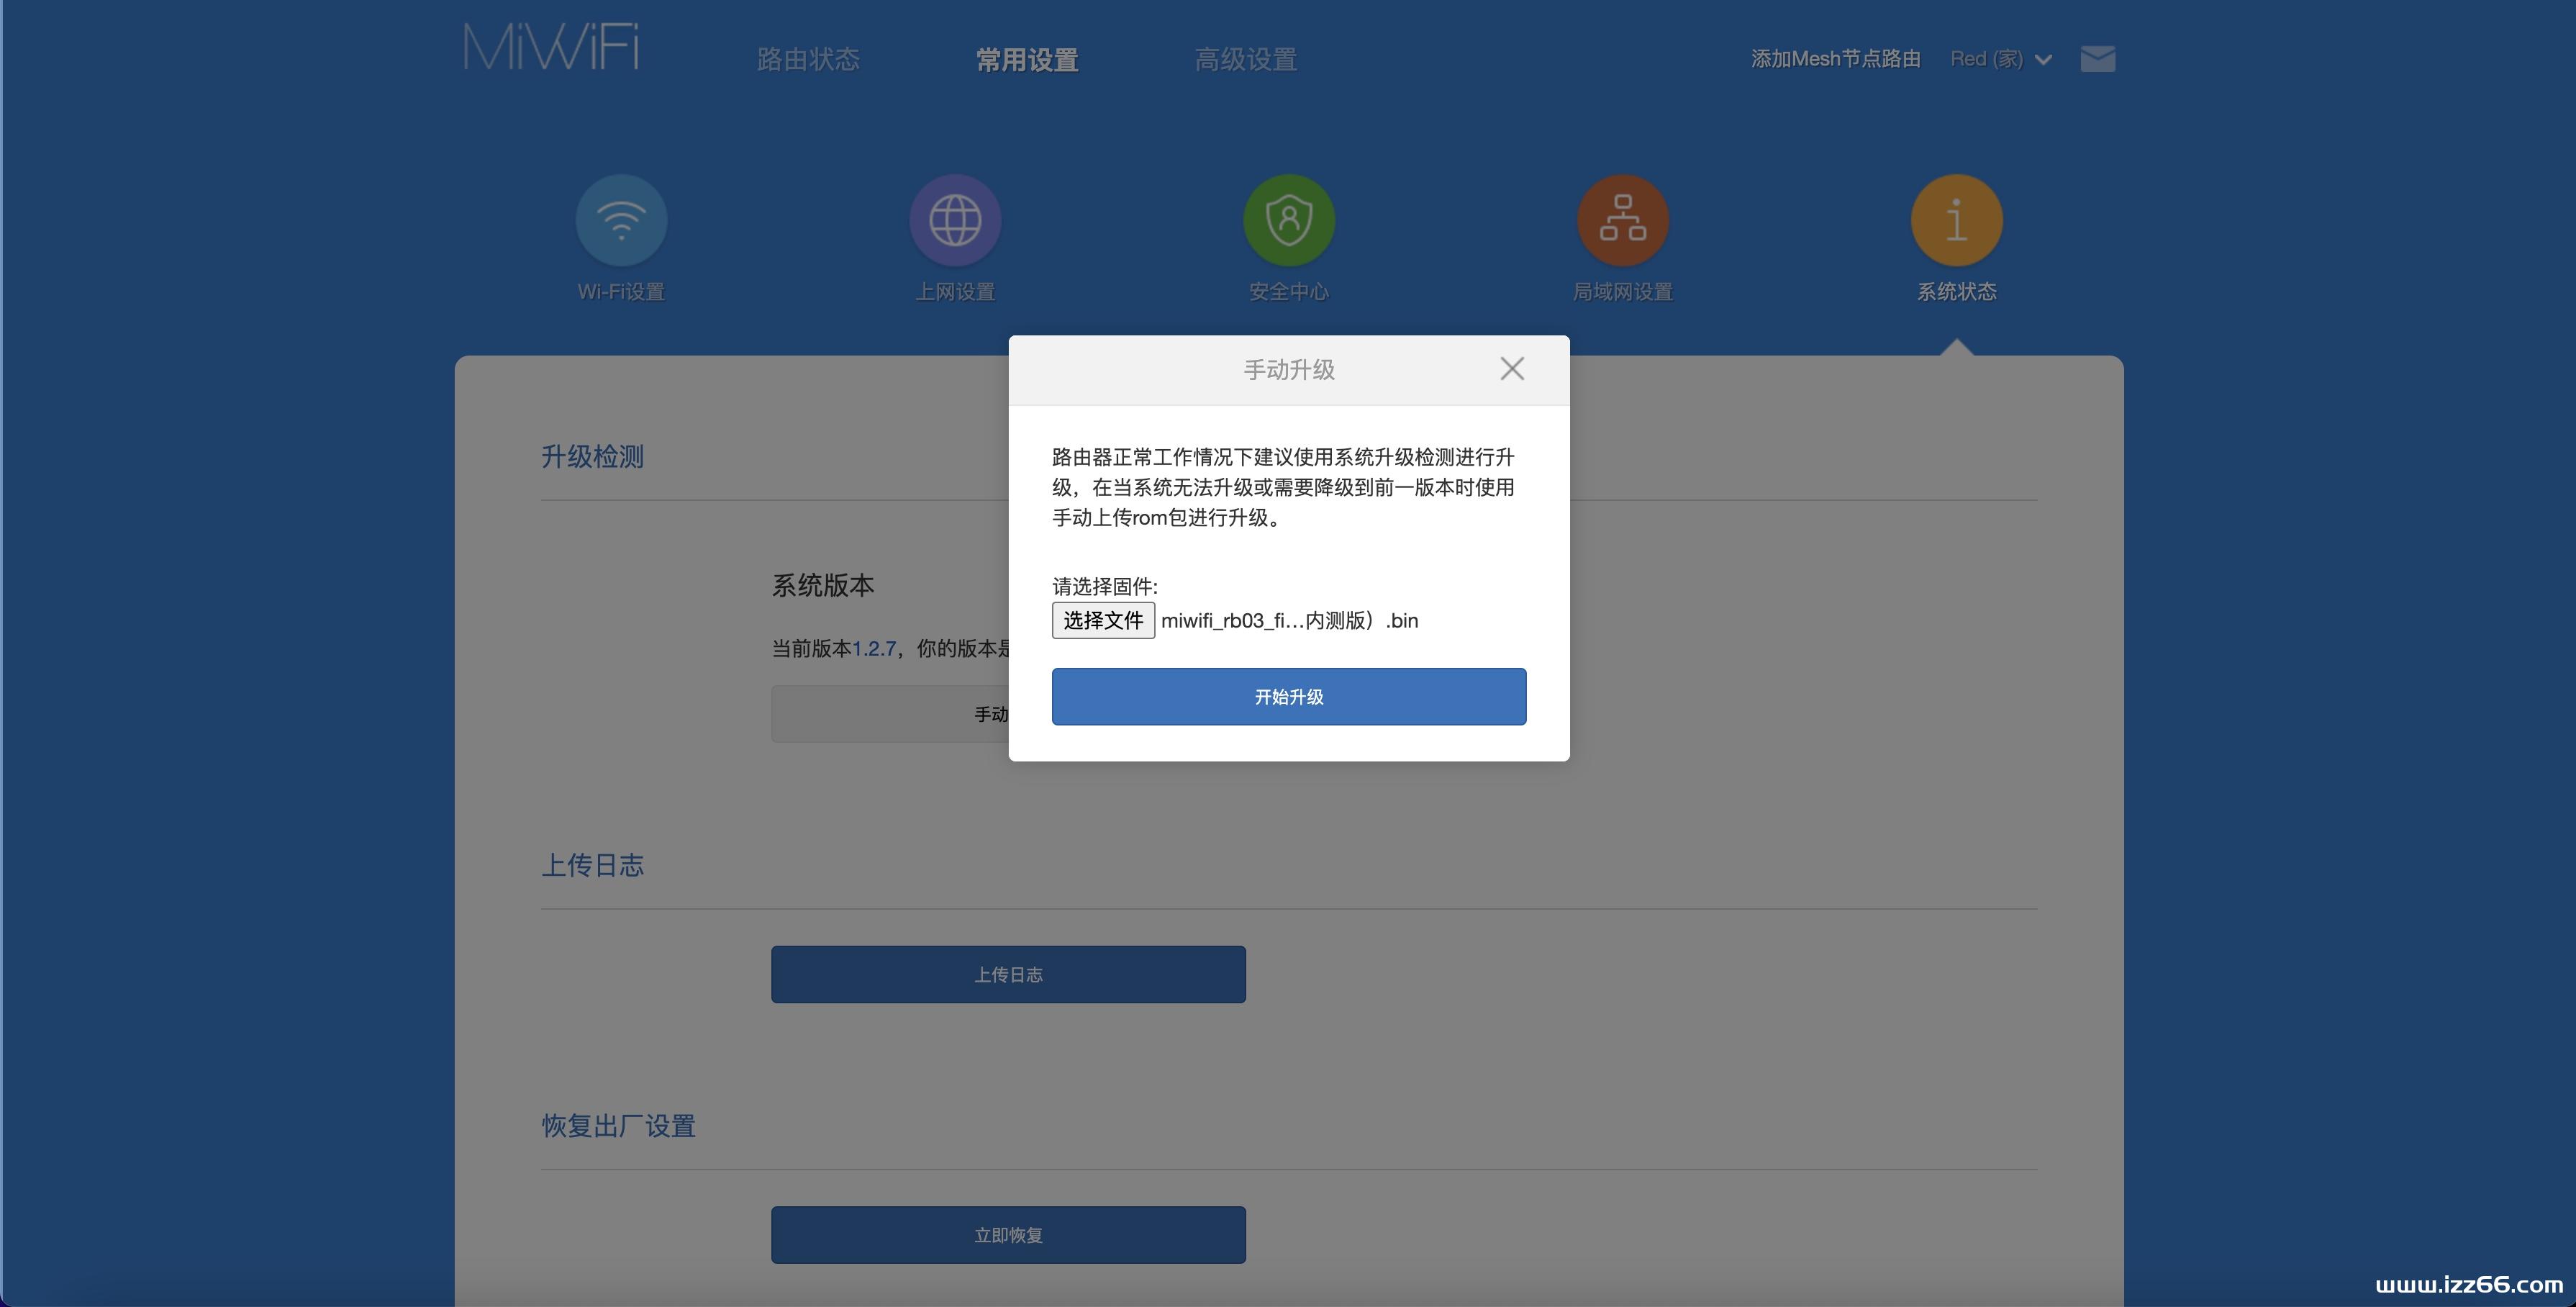Click the current version 1.2.7 text
Image resolution: width=2576 pixels, height=1307 pixels.
pos(874,649)
